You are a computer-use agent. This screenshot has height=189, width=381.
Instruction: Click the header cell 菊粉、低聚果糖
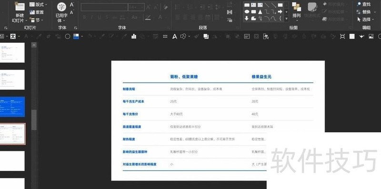pos(184,77)
